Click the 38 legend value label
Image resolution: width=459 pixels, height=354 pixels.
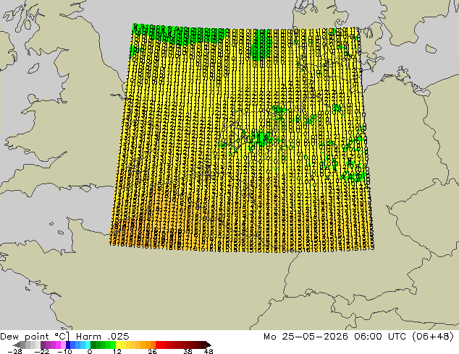pyautogui.click(x=188, y=351)
